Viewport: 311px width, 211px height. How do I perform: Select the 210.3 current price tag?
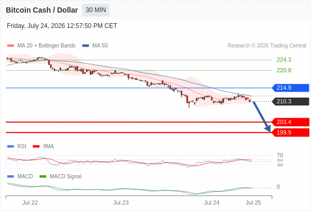point(290,101)
